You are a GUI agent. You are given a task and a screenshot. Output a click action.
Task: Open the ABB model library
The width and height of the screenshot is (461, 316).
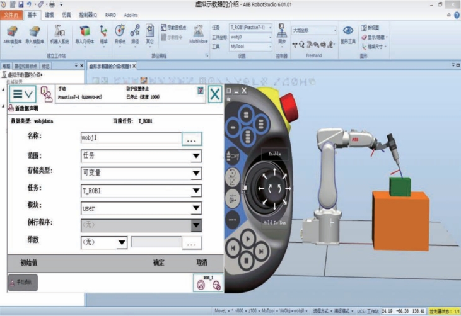[13, 34]
